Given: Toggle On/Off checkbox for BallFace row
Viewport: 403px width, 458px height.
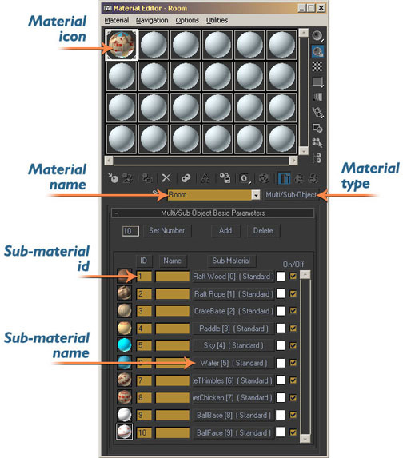Looking at the screenshot, I should tap(293, 432).
